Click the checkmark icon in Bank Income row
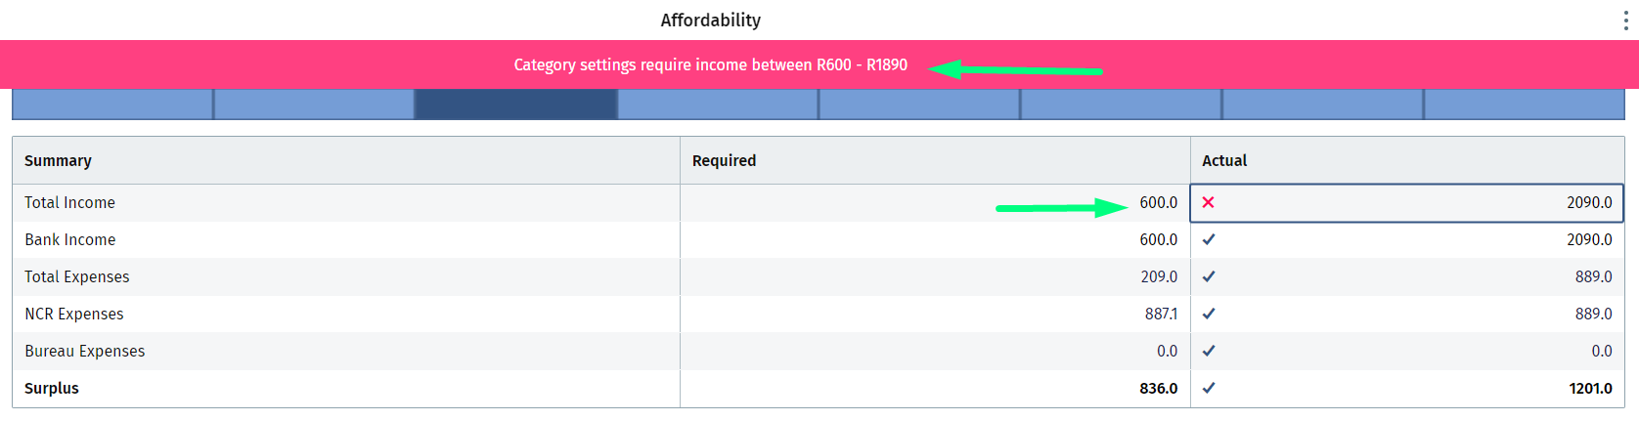Image resolution: width=1639 pixels, height=421 pixels. point(1209,239)
